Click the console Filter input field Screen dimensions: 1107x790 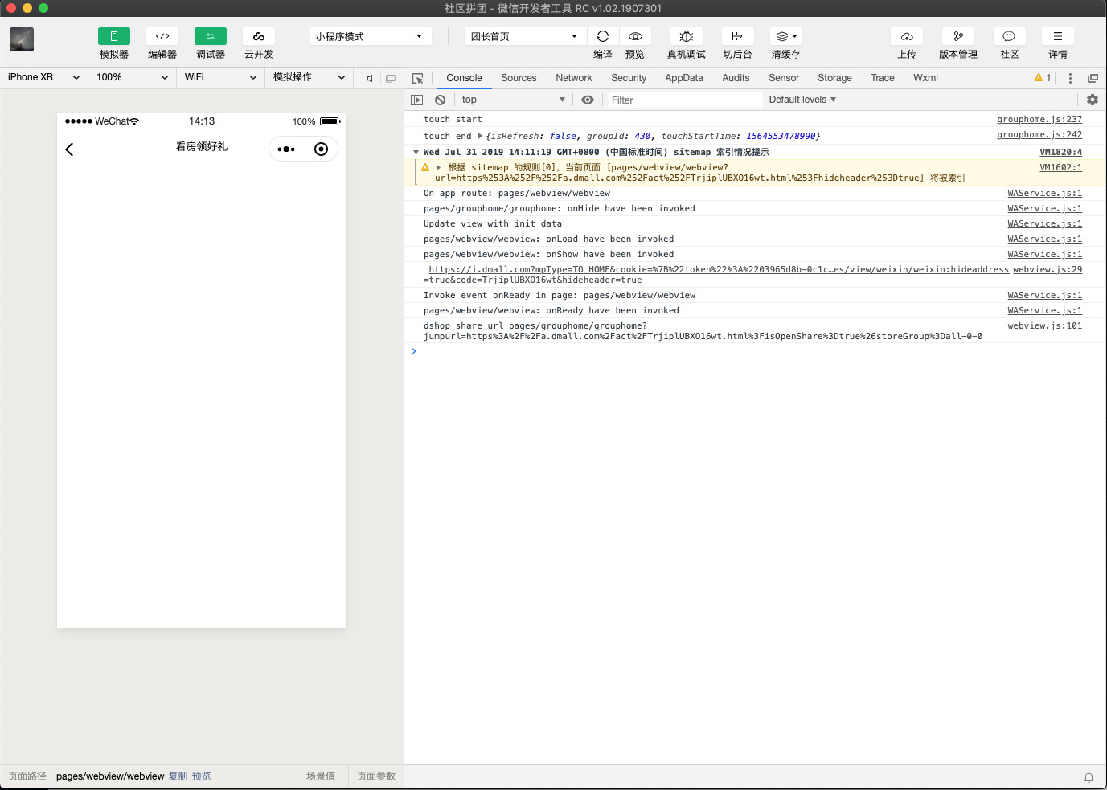point(685,100)
